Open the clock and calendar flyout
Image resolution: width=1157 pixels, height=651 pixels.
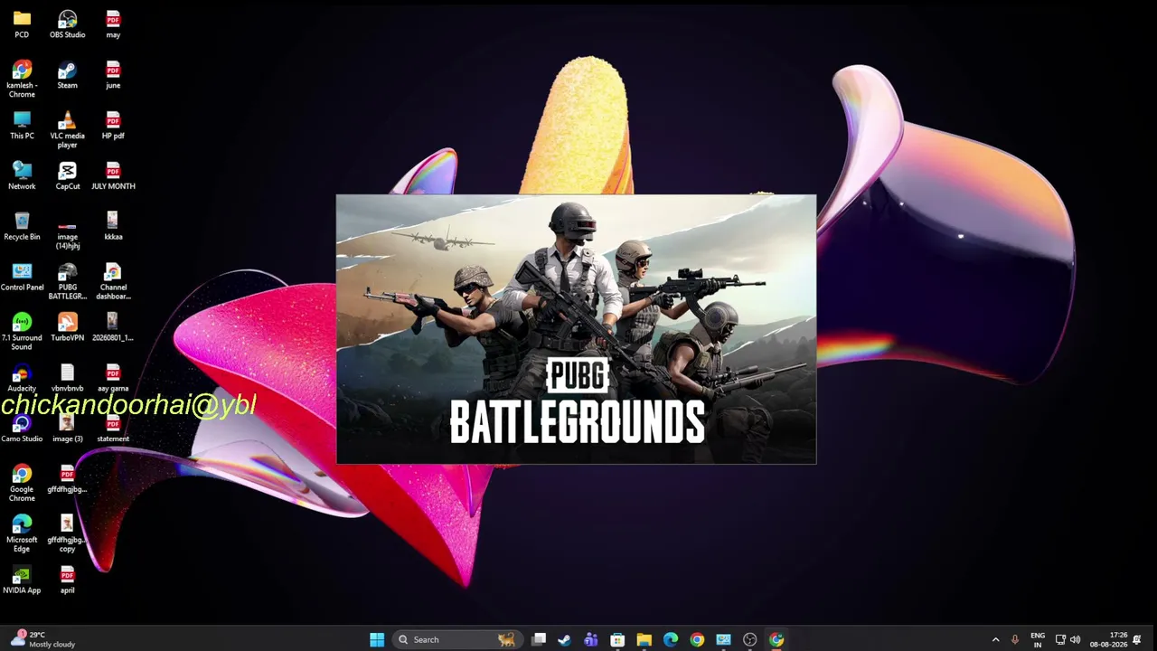[1108, 640]
